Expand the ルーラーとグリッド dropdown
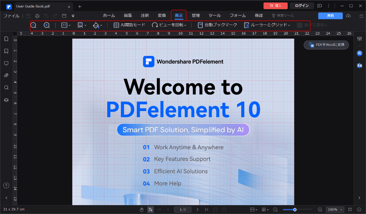Image resolution: width=366 pixels, height=214 pixels. (267, 25)
